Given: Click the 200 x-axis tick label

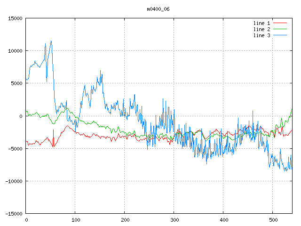Looking at the screenshot, I should pyautogui.click(x=125, y=219).
